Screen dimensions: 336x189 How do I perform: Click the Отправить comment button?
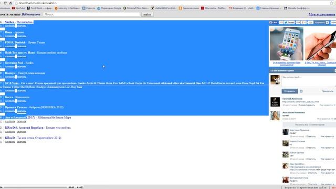(289, 91)
